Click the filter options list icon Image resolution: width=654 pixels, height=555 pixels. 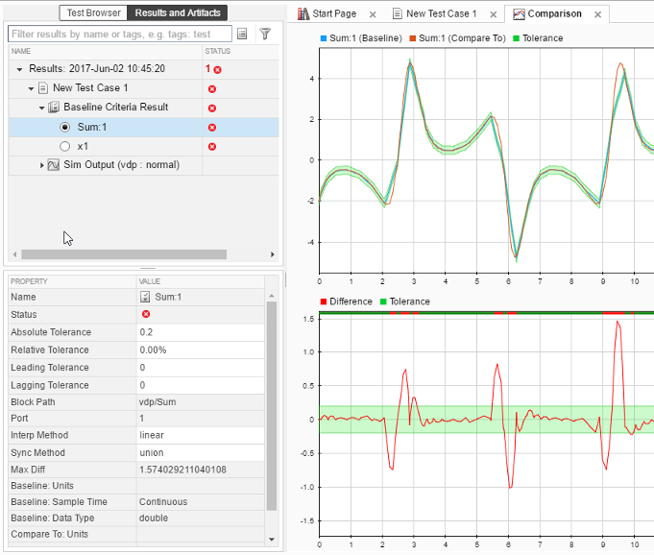click(242, 34)
